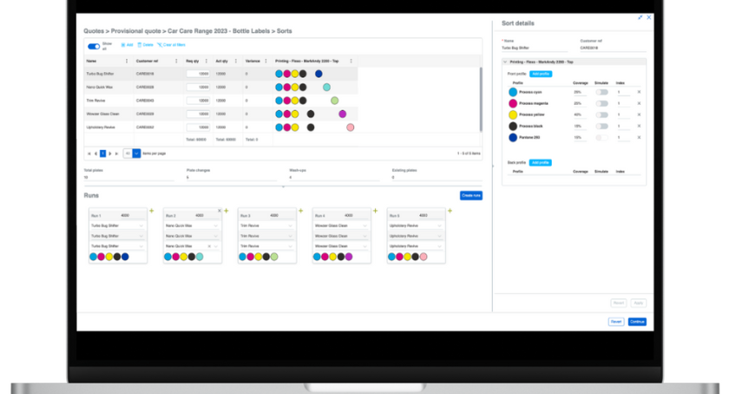This screenshot has height=394, width=729.
Task: Select the pink spot color for Upholstery Revive
Action: click(351, 128)
